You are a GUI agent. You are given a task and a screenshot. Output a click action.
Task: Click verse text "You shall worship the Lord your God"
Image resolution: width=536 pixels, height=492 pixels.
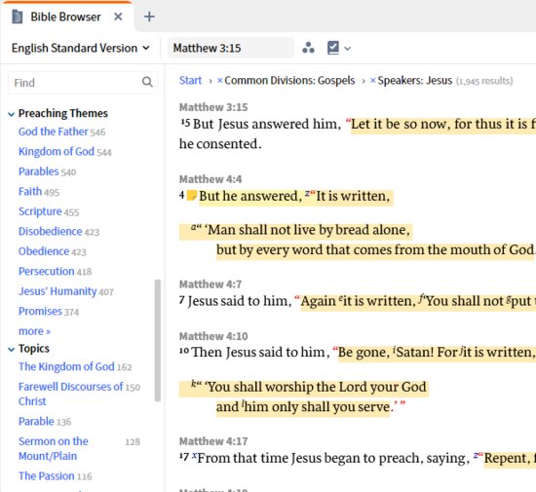[x=318, y=387]
